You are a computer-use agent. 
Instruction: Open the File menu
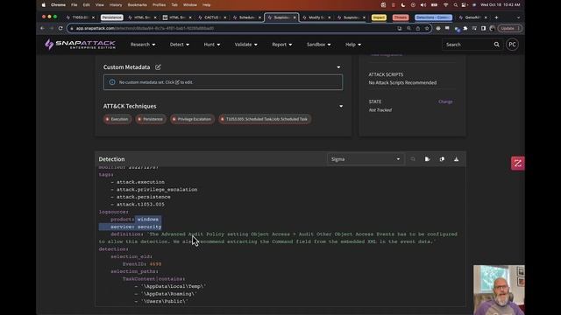tap(74, 5)
